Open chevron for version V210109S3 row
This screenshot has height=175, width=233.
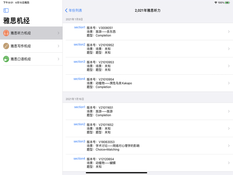(229, 66)
